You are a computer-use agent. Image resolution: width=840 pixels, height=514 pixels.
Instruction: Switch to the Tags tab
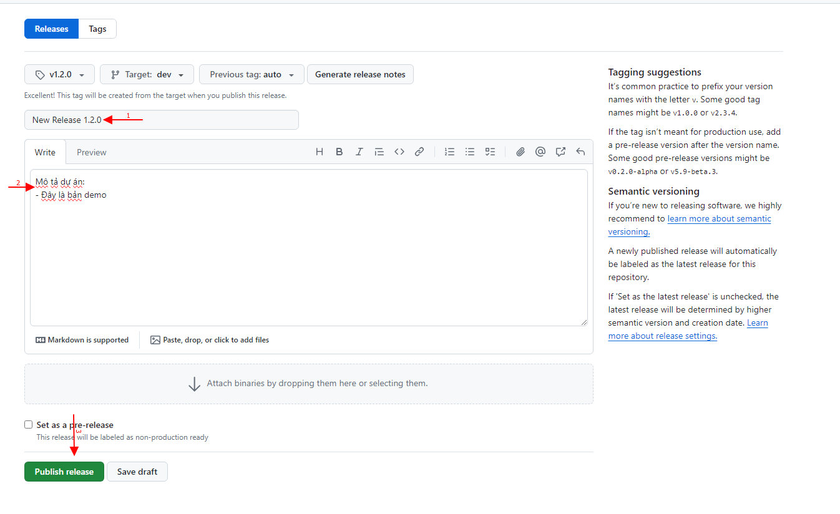click(97, 29)
